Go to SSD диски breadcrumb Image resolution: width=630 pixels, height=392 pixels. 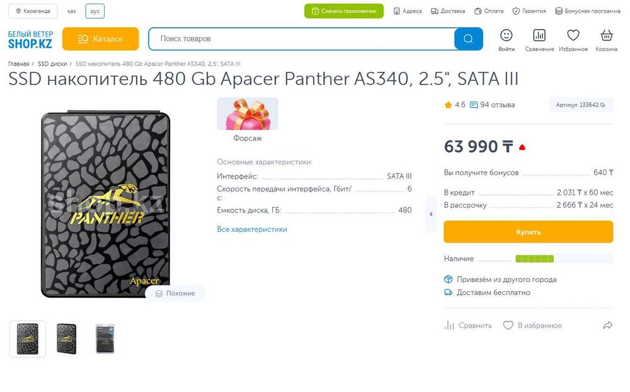(x=52, y=64)
